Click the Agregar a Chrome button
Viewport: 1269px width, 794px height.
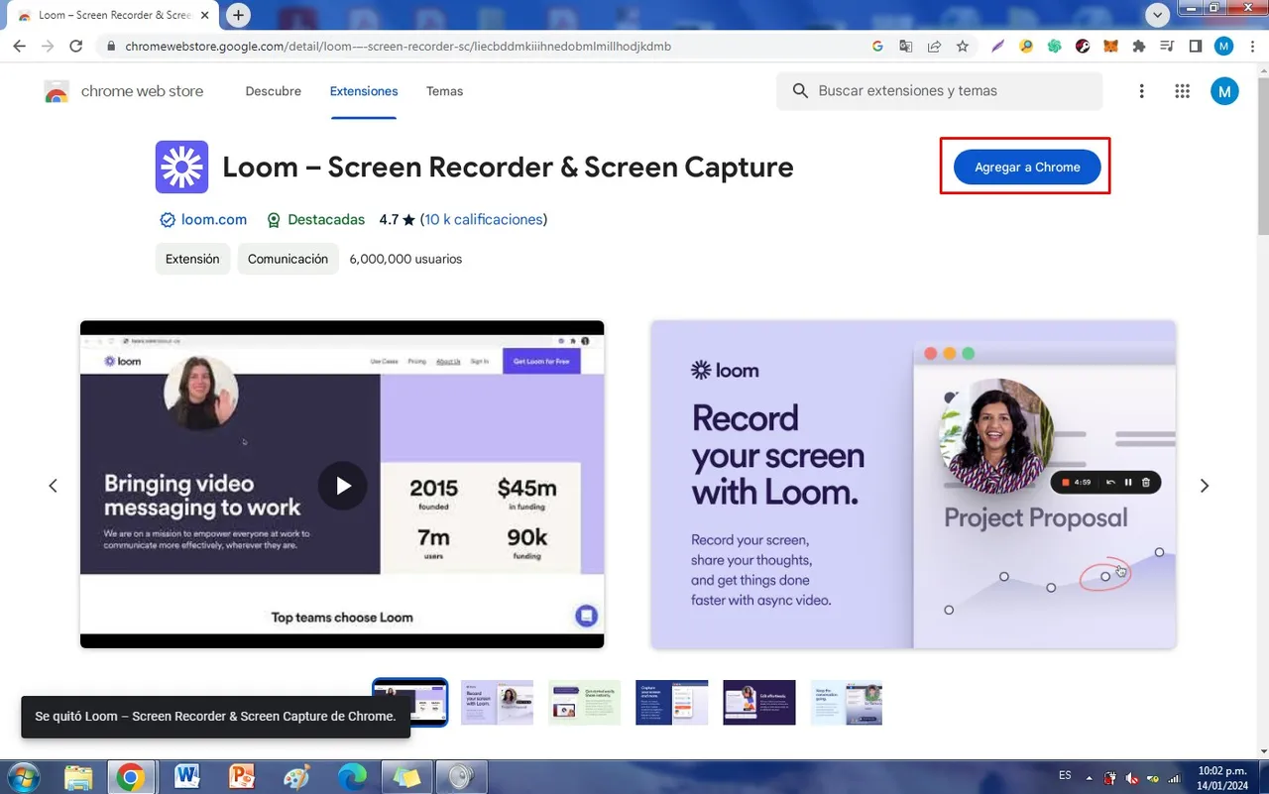pyautogui.click(x=1027, y=168)
